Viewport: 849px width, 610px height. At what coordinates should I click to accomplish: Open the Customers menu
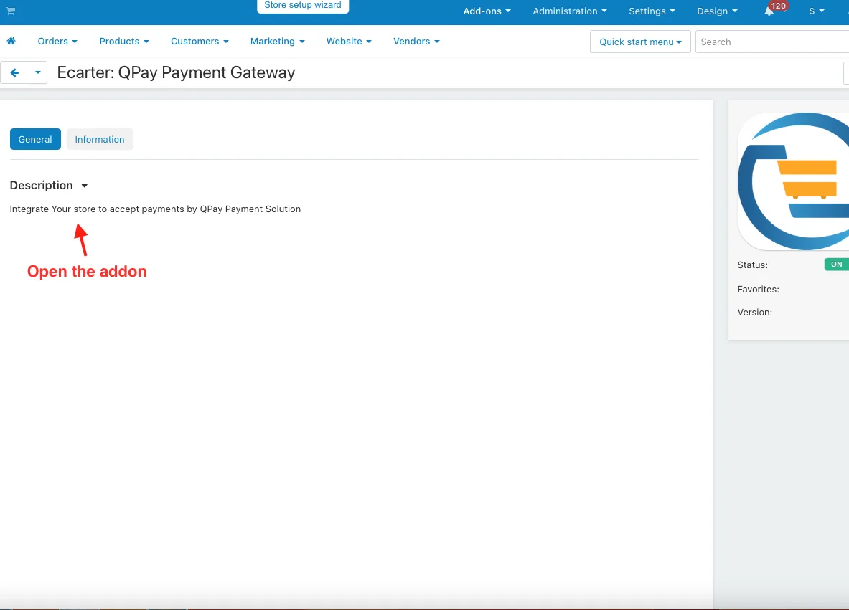click(200, 41)
